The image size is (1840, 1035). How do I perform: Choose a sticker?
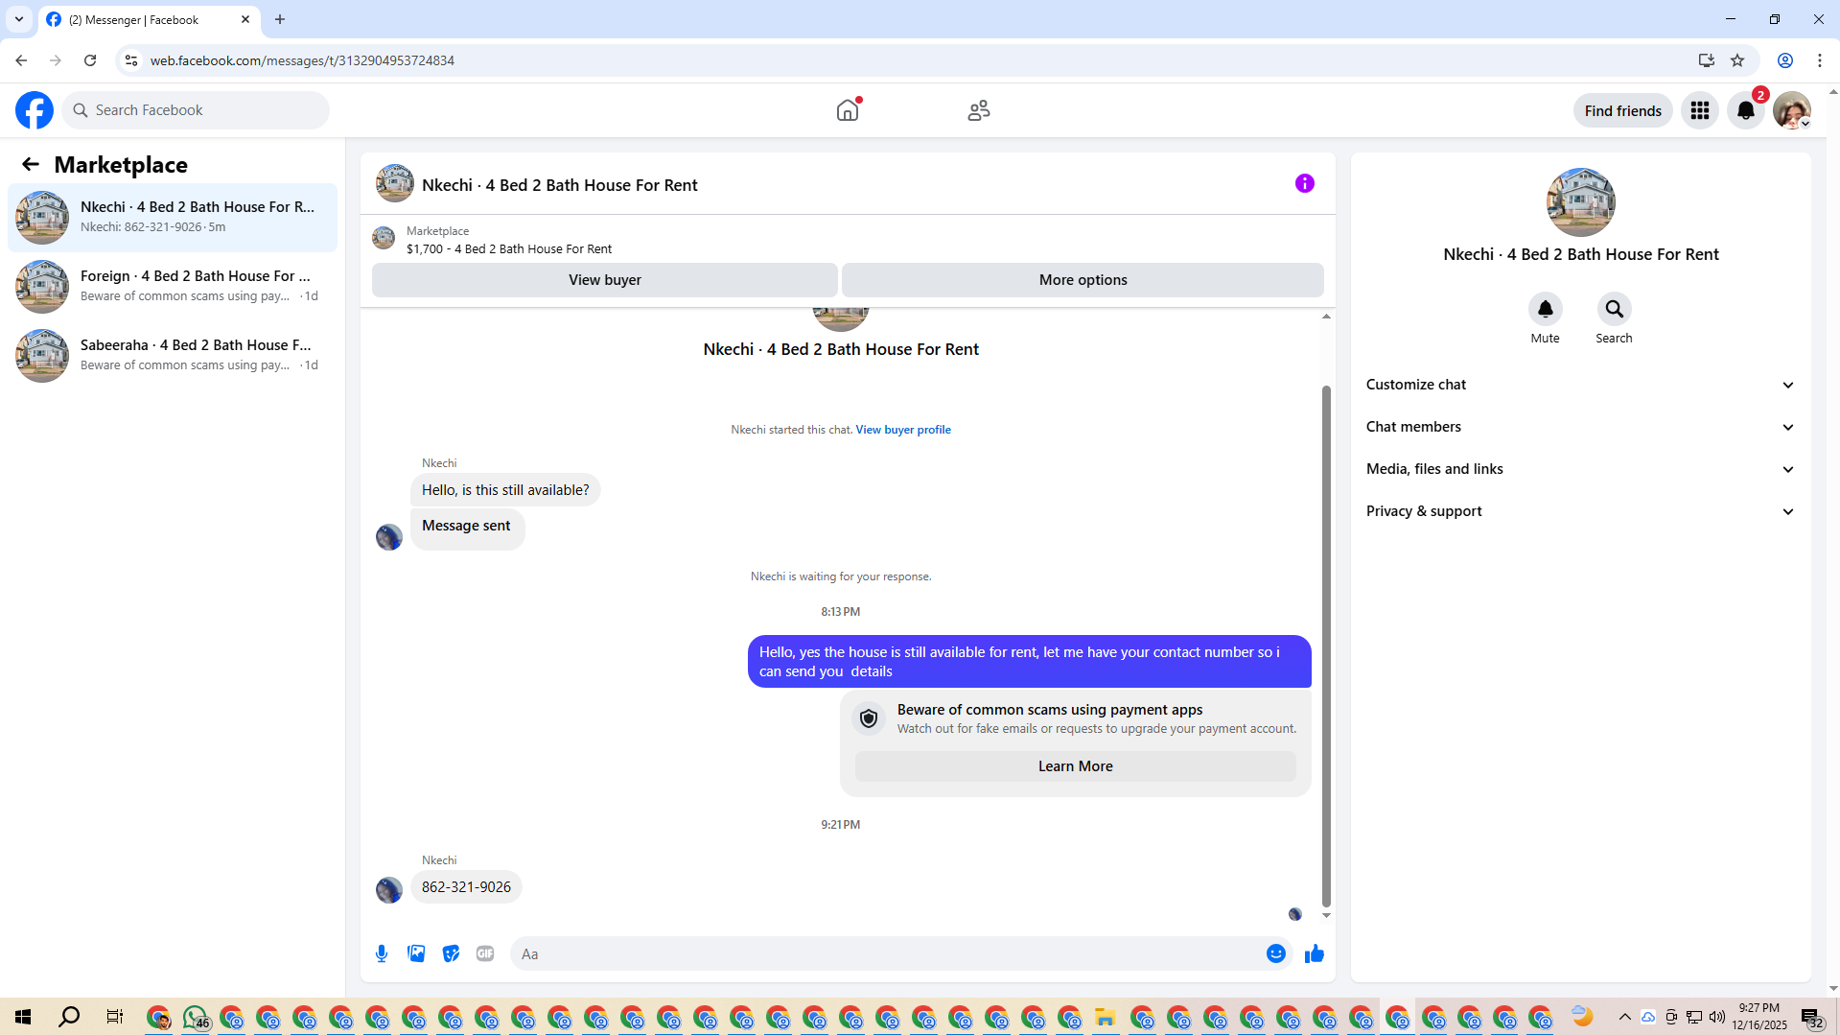pyautogui.click(x=451, y=953)
